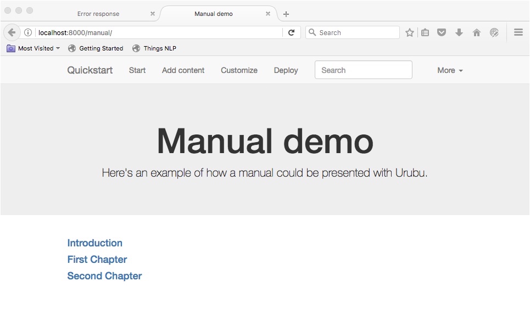
Task: Focus the browser toolbar Search field
Action: tap(353, 32)
